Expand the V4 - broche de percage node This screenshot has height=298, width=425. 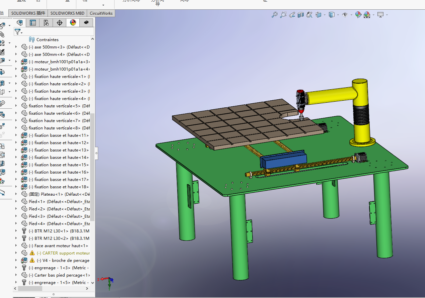(x=16, y=261)
